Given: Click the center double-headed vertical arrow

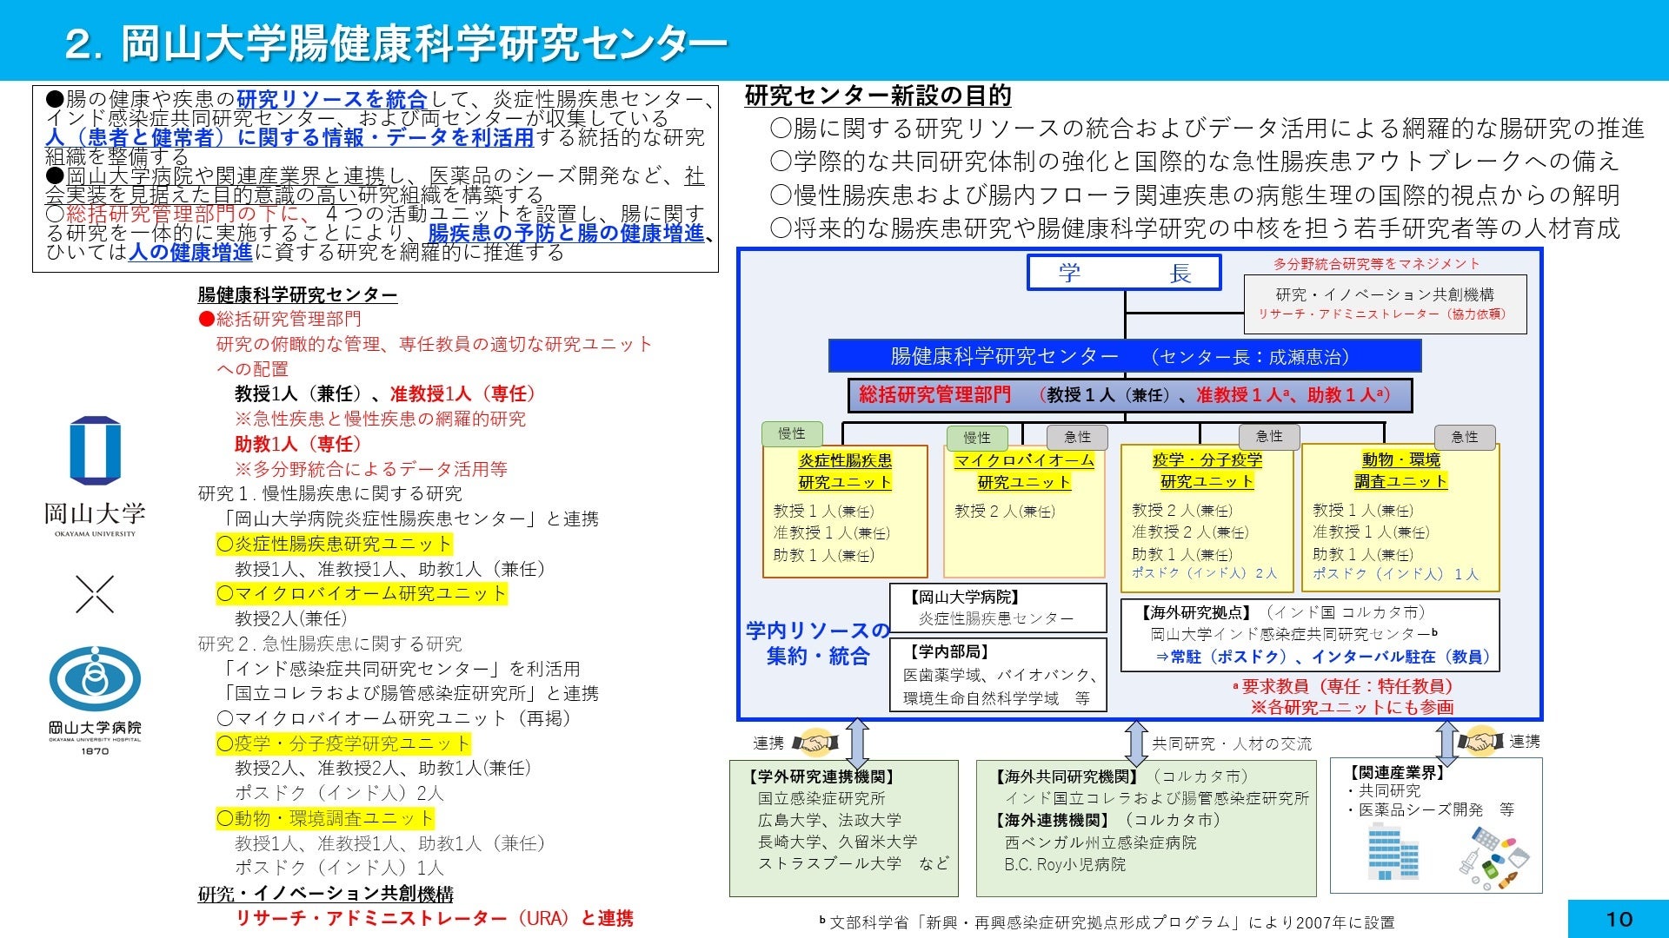Looking at the screenshot, I should [1136, 743].
